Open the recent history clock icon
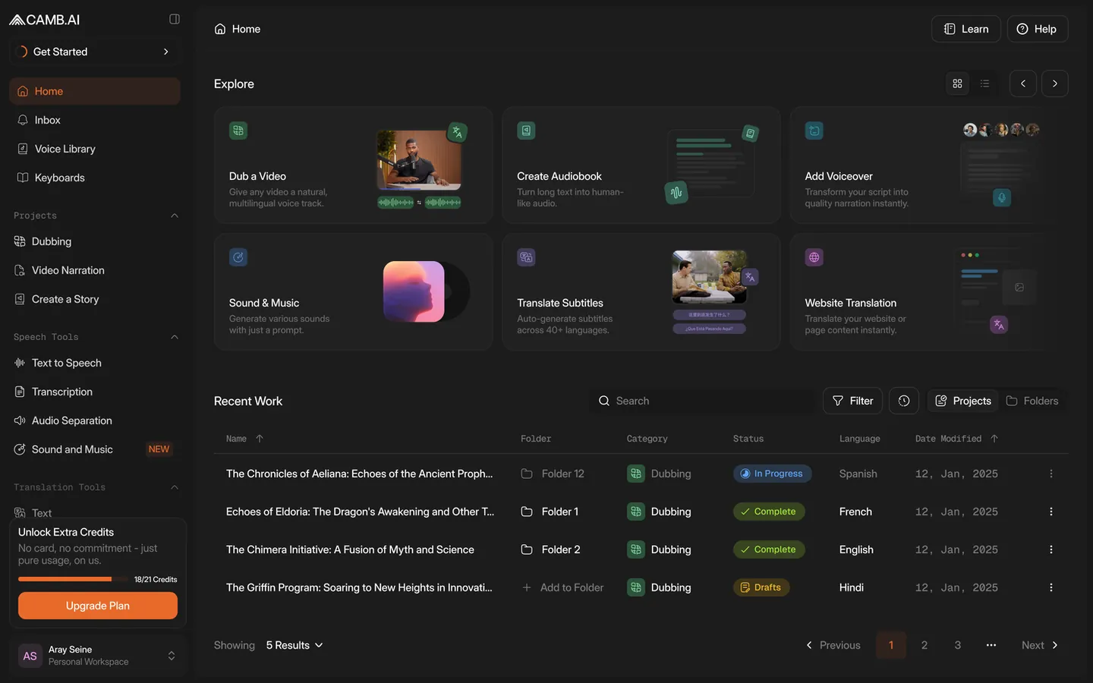The image size is (1093, 683). coord(904,401)
